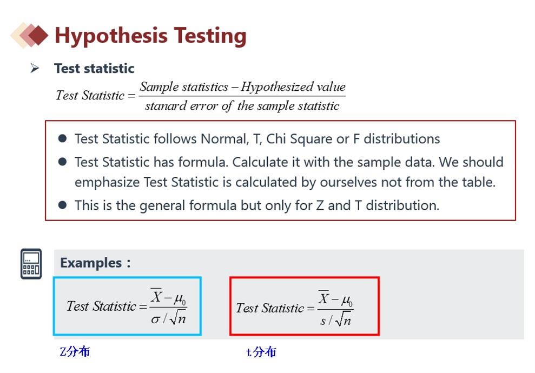Select the blue-boxed Z statistic formula
Image resolution: width=535 pixels, height=373 pixels.
click(127, 306)
